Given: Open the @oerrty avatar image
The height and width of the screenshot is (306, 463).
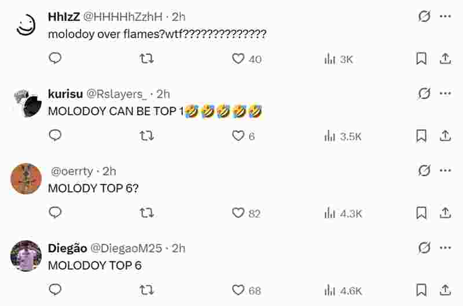Looking at the screenshot, I should tap(26, 178).
